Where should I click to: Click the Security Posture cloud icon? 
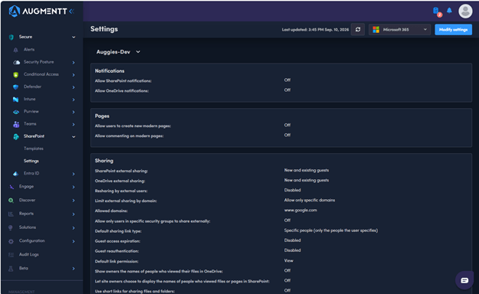[x=17, y=62]
